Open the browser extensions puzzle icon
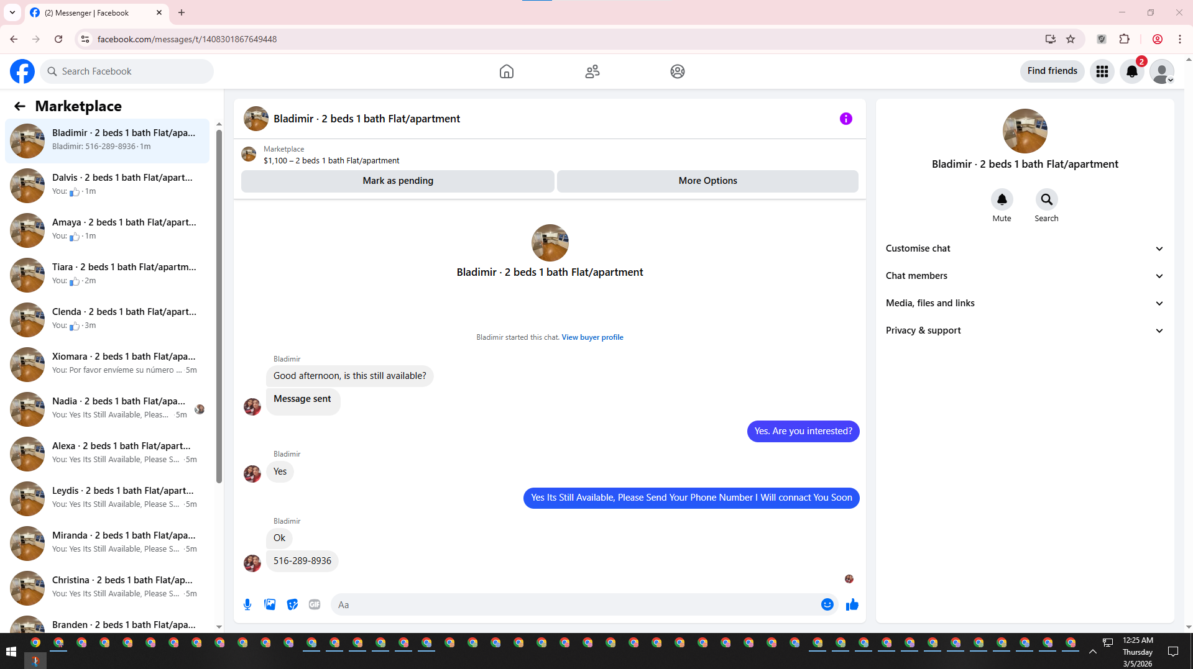This screenshot has width=1193, height=669. point(1125,39)
